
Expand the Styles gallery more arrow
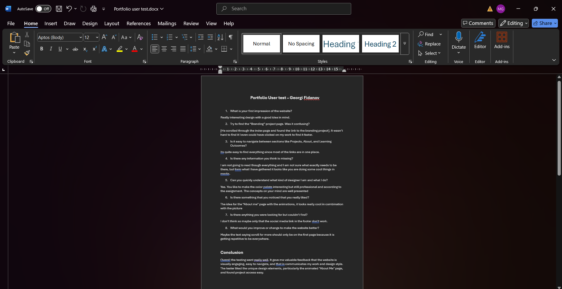(405, 44)
